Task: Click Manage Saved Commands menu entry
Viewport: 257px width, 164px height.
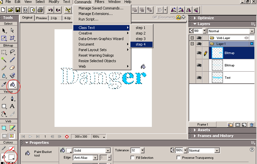Action: coord(101,8)
